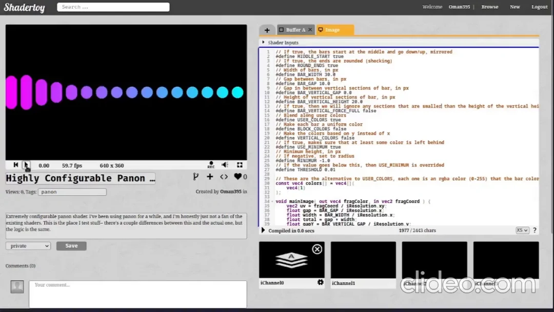Image resolution: width=554 pixels, height=312 pixels.
Task: Recompile the shader with the compile arrow
Action: pyautogui.click(x=263, y=230)
